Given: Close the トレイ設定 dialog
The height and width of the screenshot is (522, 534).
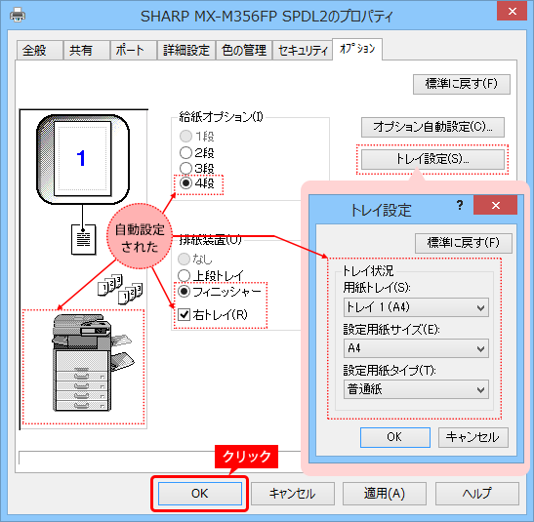Looking at the screenshot, I should 496,205.
